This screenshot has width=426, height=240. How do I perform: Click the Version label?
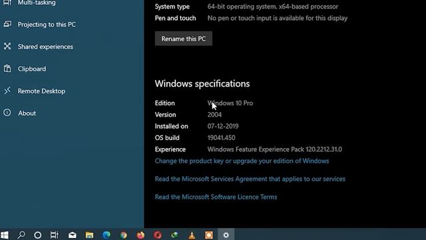point(165,115)
